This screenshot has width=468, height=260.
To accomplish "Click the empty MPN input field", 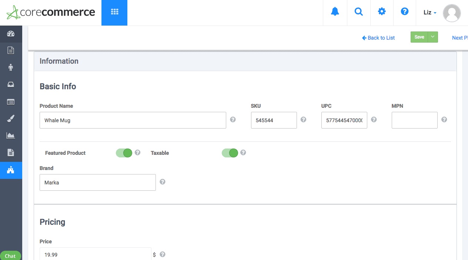I will (x=415, y=120).
